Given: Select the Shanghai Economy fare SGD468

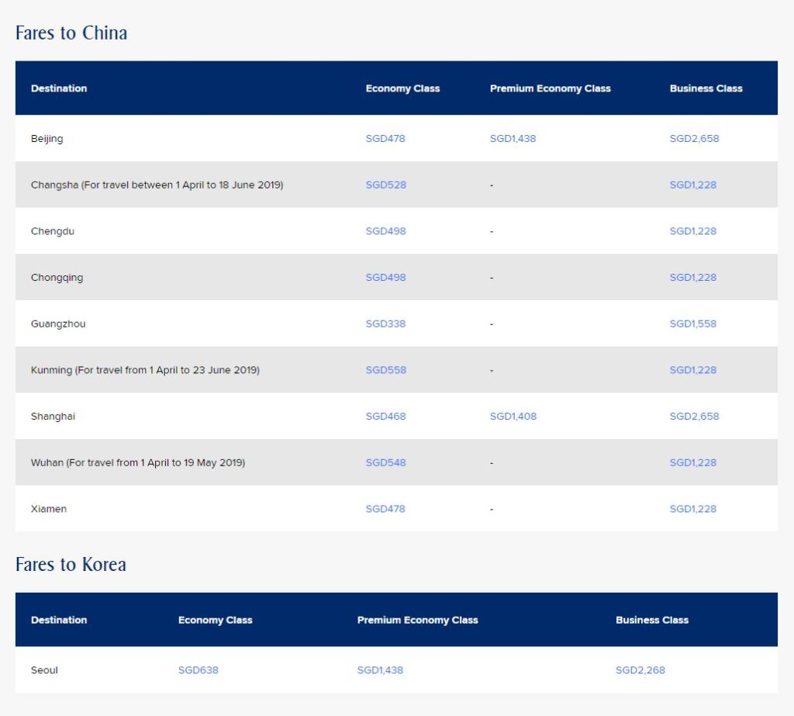Looking at the screenshot, I should point(385,417).
